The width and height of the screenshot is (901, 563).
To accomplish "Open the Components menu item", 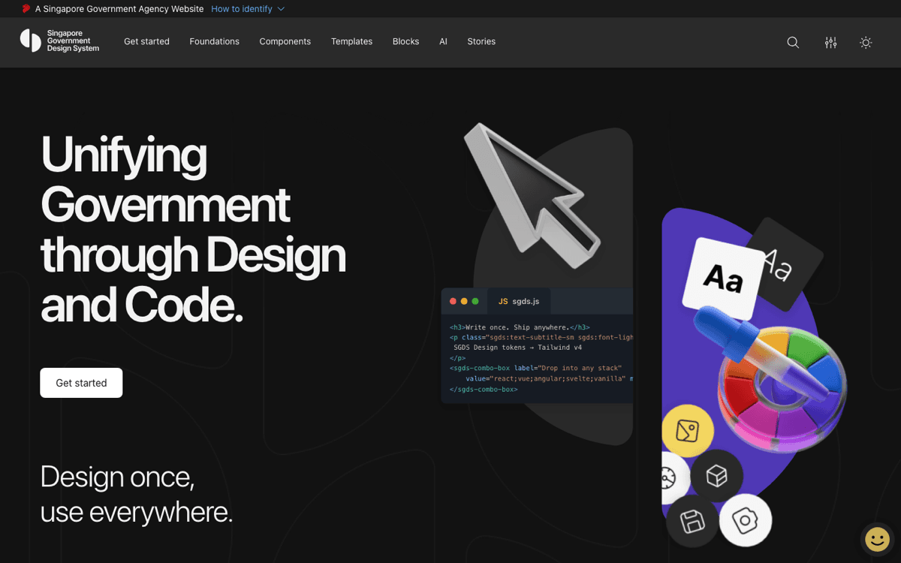I will (285, 41).
